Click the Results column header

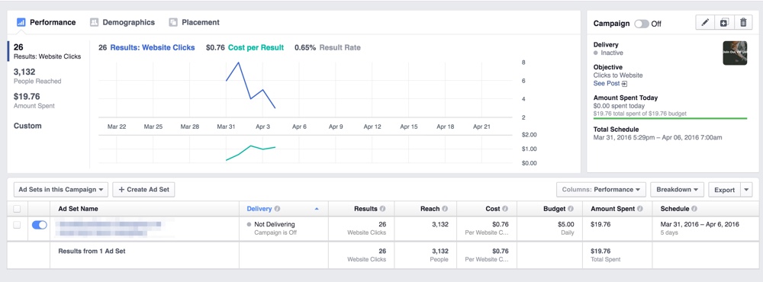click(x=367, y=209)
